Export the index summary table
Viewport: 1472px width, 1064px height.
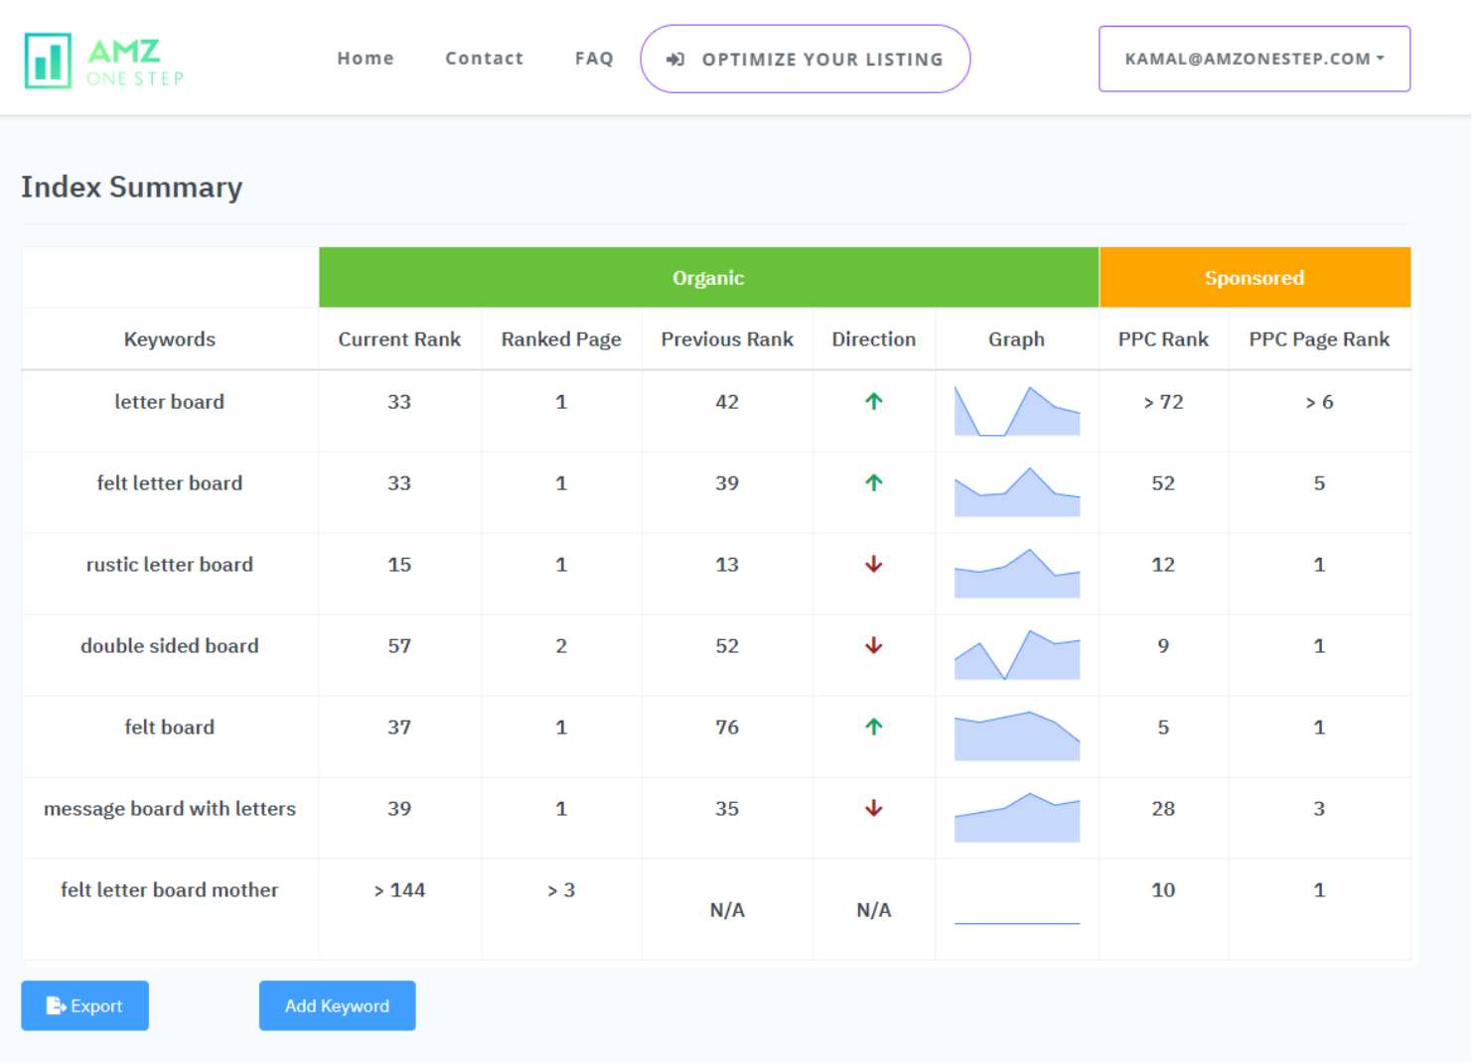[x=85, y=1005]
